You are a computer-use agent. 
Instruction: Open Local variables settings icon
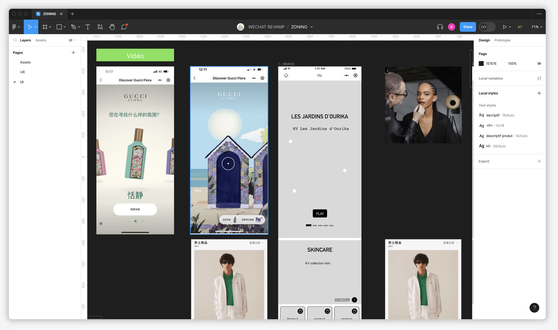coord(539,78)
